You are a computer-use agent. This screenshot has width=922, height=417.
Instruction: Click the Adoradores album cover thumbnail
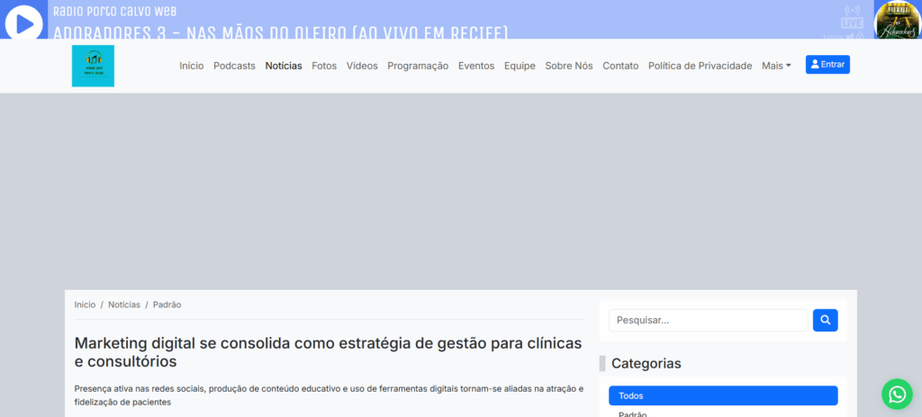[x=897, y=20]
